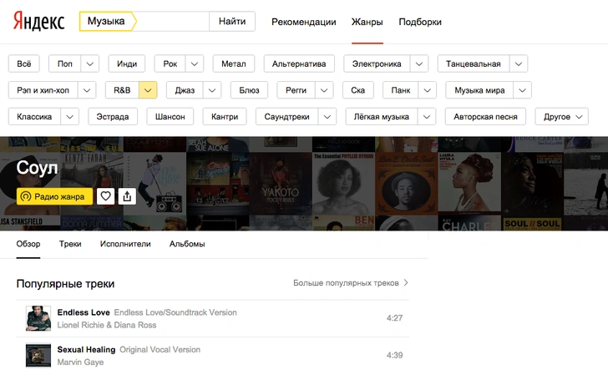Image resolution: width=608 pixels, height=375 pixels.
Task: Select the Рок genre
Action: (x=170, y=63)
